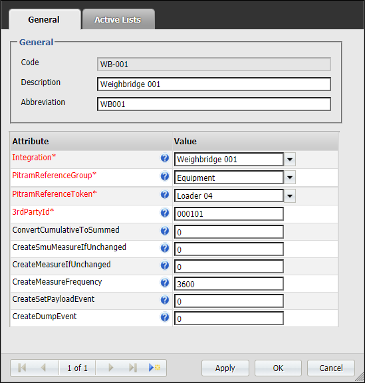The image size is (365, 383).
Task: Open help for CreateSmuMeasureIfUnchanged attribute
Action: [x=165, y=248]
